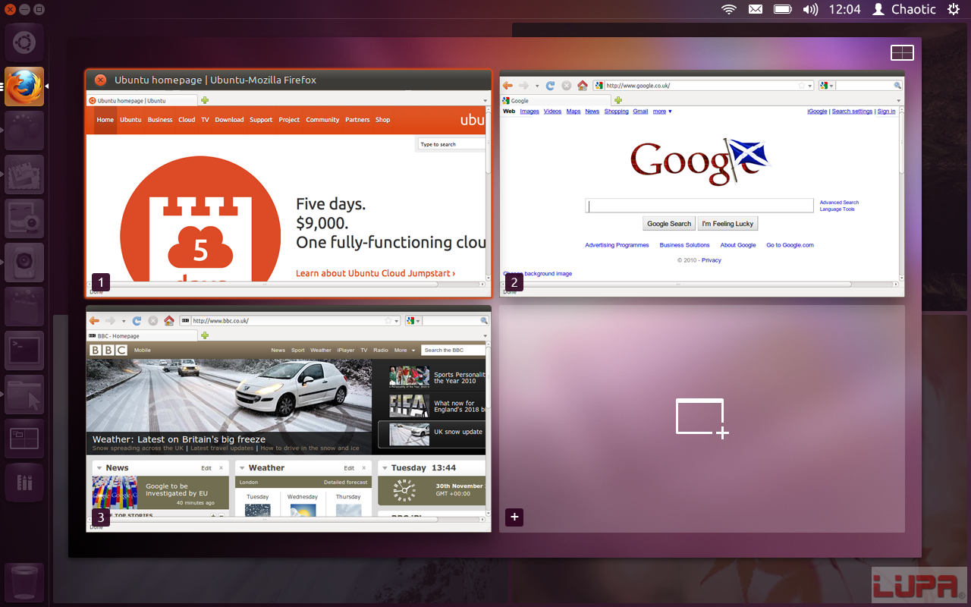Click the Wi-Fi indicator in the top panel
This screenshot has height=607, width=971.
click(x=729, y=9)
